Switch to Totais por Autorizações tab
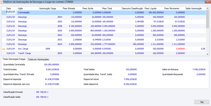The width and height of the screenshot is (211, 106). coord(39,59)
